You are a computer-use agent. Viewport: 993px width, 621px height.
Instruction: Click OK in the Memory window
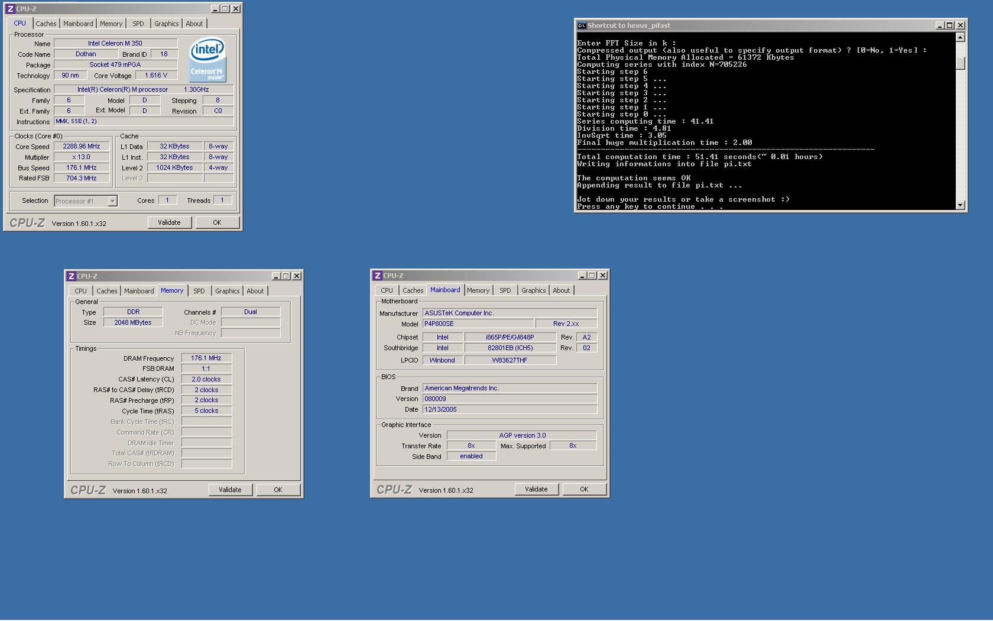coord(278,490)
